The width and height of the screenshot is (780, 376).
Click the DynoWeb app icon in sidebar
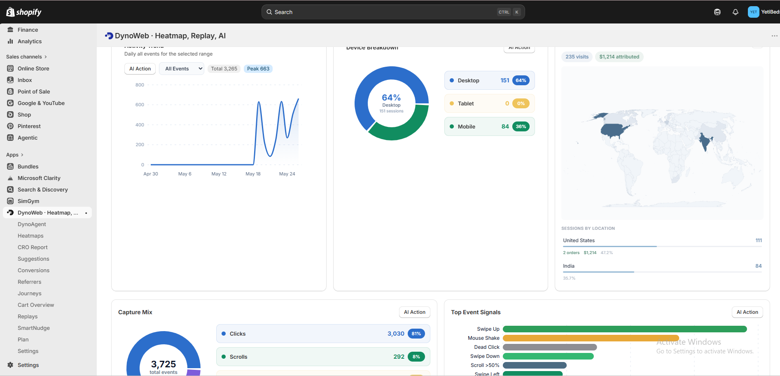(x=10, y=213)
